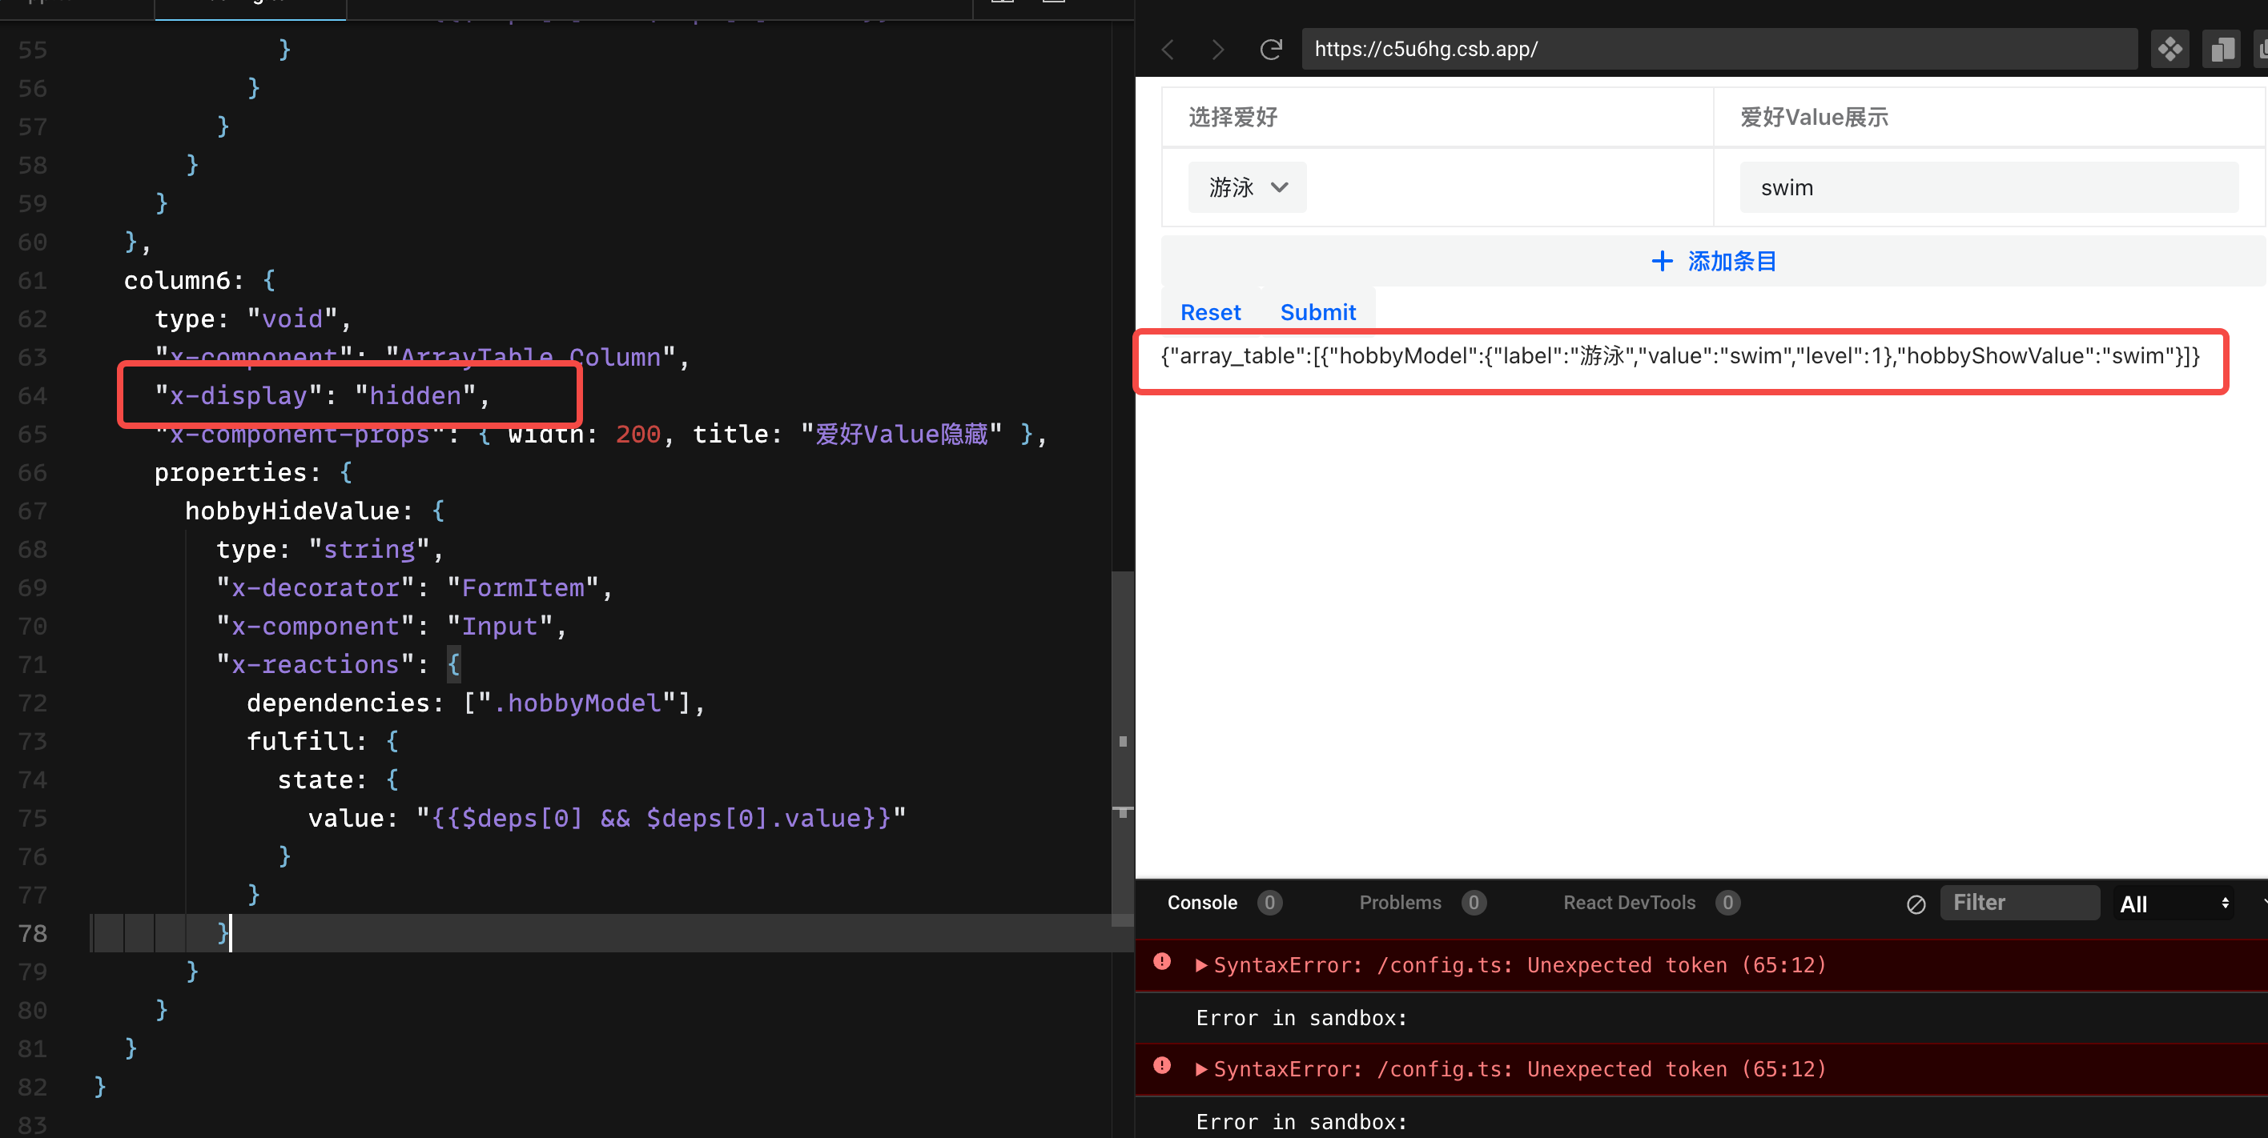The image size is (2268, 1138).
Task: Click inside the Filter console input
Action: coord(2021,902)
